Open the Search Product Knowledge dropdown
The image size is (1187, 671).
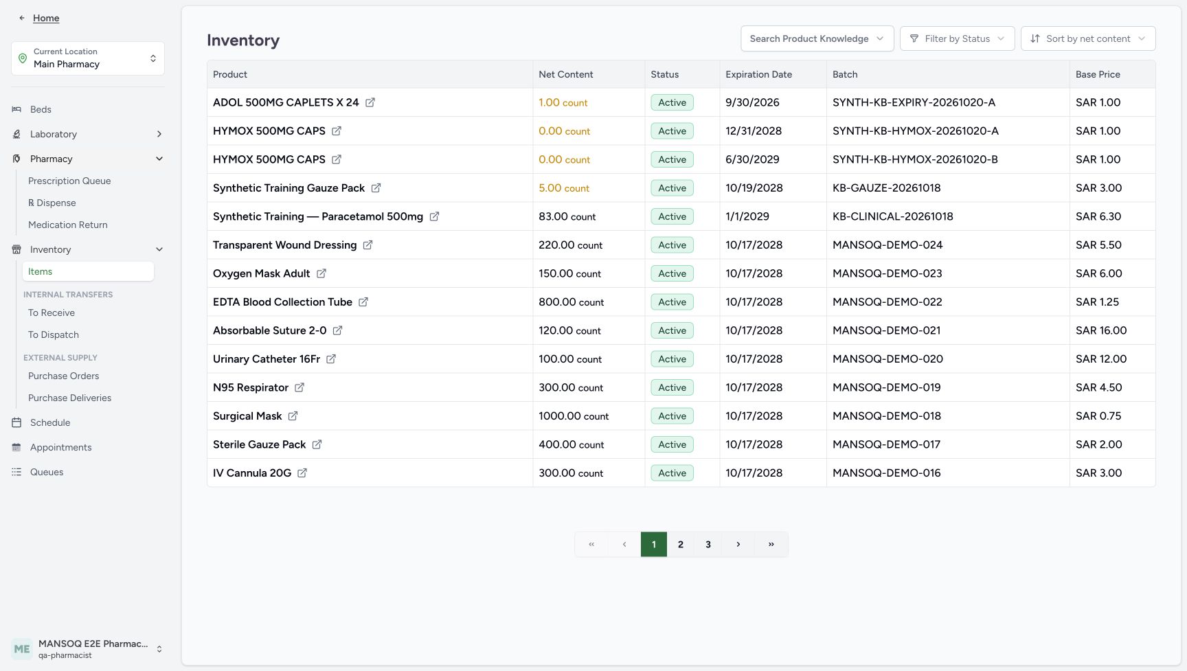817,38
